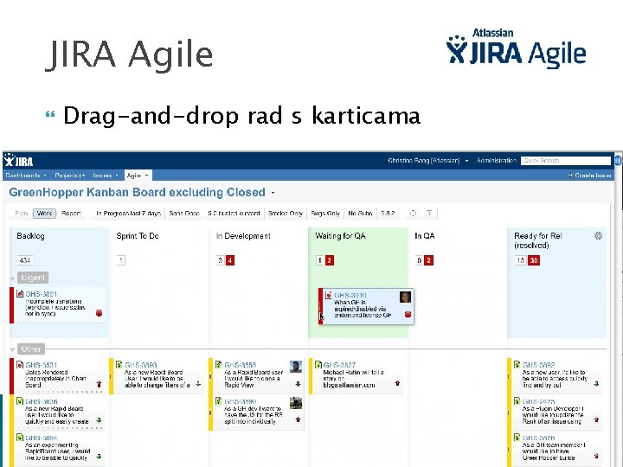This screenshot has width=623, height=467.
Task: Toggle the 'No Subs' quick filter
Action: (x=360, y=214)
